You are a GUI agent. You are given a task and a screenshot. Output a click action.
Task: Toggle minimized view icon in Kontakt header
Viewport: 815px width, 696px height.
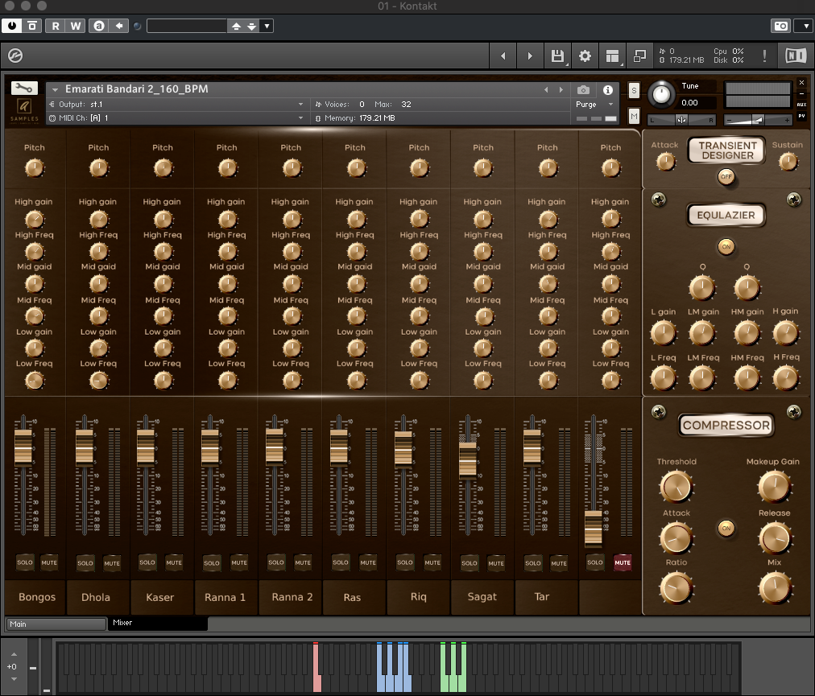(639, 56)
